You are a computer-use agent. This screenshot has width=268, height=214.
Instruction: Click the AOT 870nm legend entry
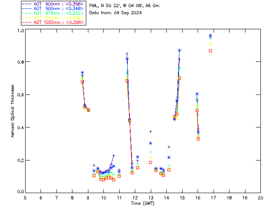coord(53,18)
